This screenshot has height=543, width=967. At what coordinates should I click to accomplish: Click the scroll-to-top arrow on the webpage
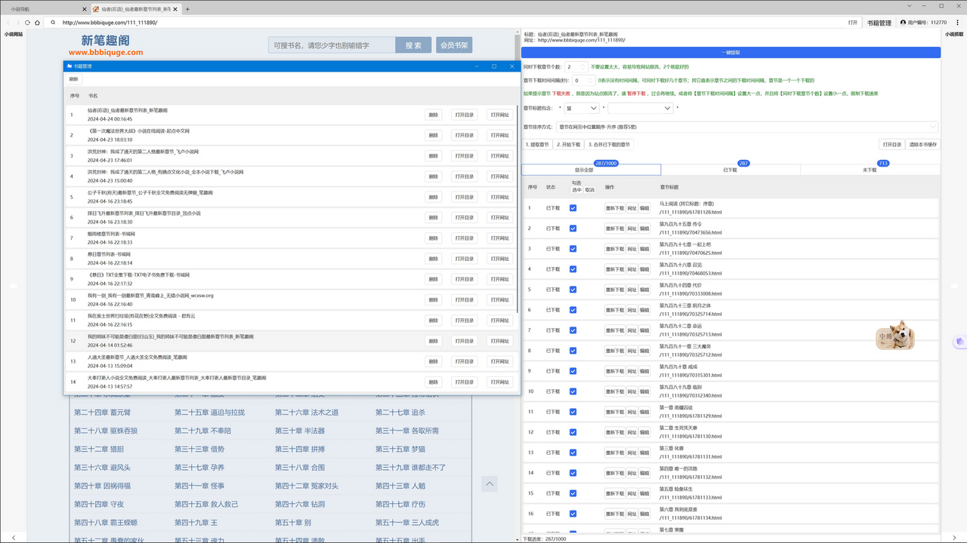coord(490,483)
